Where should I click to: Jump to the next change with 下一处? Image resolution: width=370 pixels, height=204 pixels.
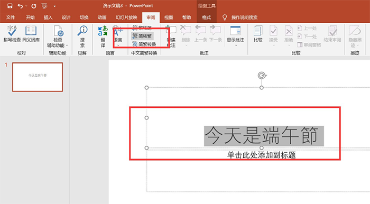pos(307,36)
